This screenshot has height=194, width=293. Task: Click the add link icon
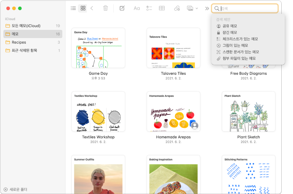pyautogui.click(x=177, y=8)
